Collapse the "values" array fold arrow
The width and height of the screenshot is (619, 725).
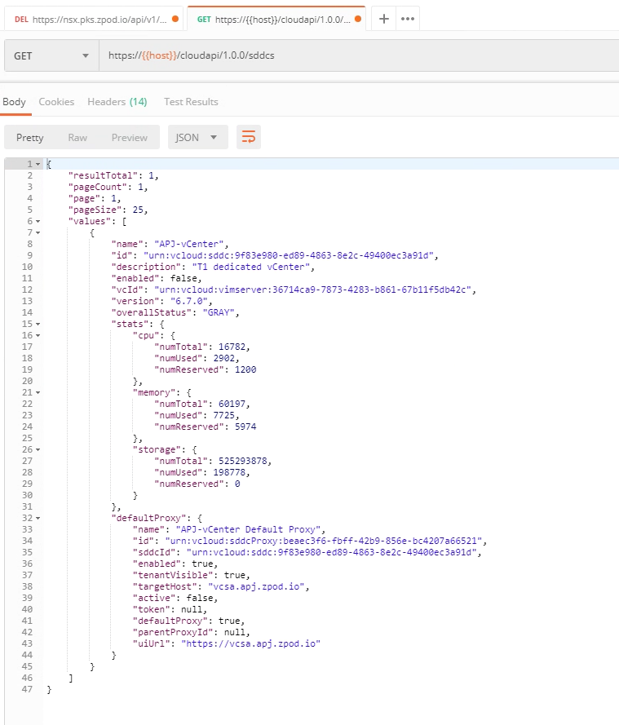(x=38, y=221)
